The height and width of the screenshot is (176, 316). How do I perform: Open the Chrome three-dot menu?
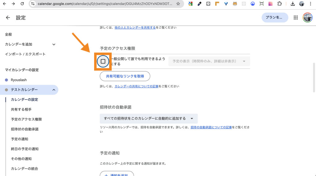click(310, 4)
